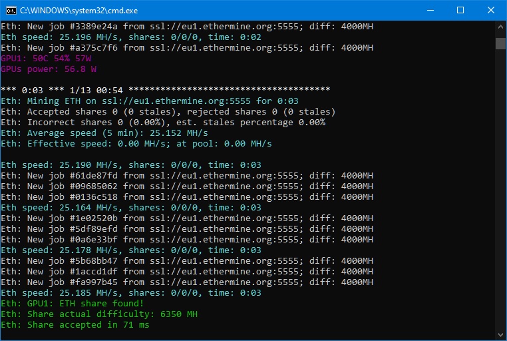Viewport: 507px width, 341px height.
Task: Click the line with job #0a6e33bf
Action: [187, 240]
